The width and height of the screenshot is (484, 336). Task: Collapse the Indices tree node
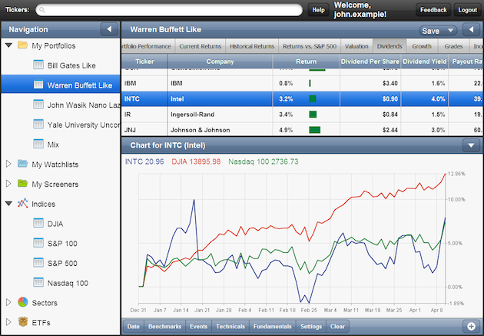pyautogui.click(x=8, y=204)
